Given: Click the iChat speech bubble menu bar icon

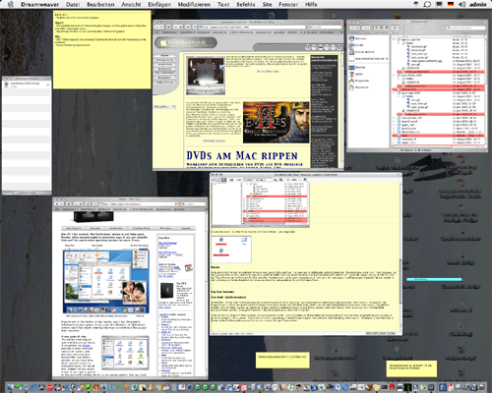Looking at the screenshot, I should pyautogui.click(x=427, y=4).
